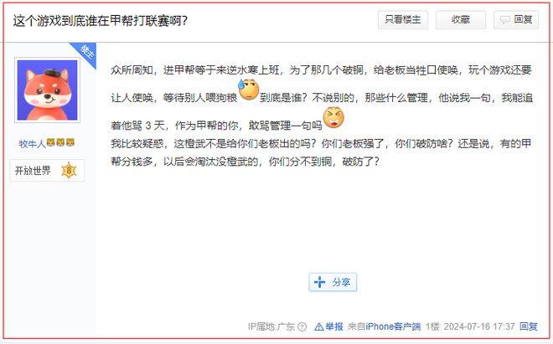Open the fox avatar profile picture
553x344 pixels.
pyautogui.click(x=47, y=90)
